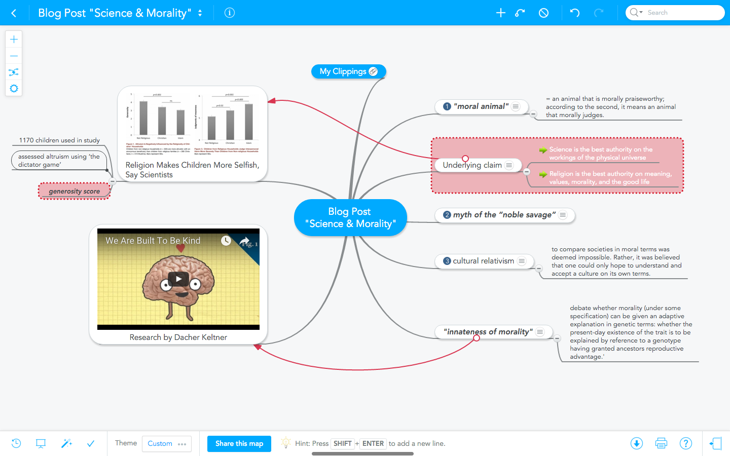Click the magic wand icon
This screenshot has height=456, width=730.
coord(66,443)
